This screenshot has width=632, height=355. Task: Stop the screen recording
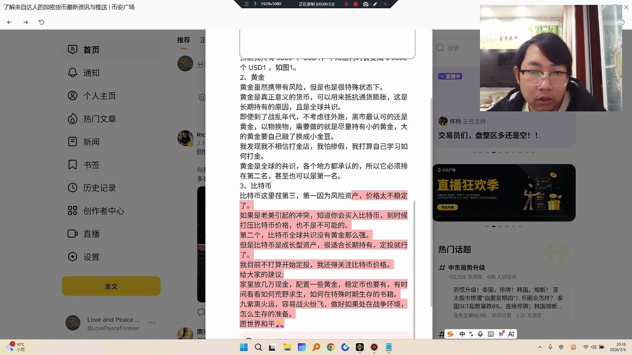pos(355,4)
